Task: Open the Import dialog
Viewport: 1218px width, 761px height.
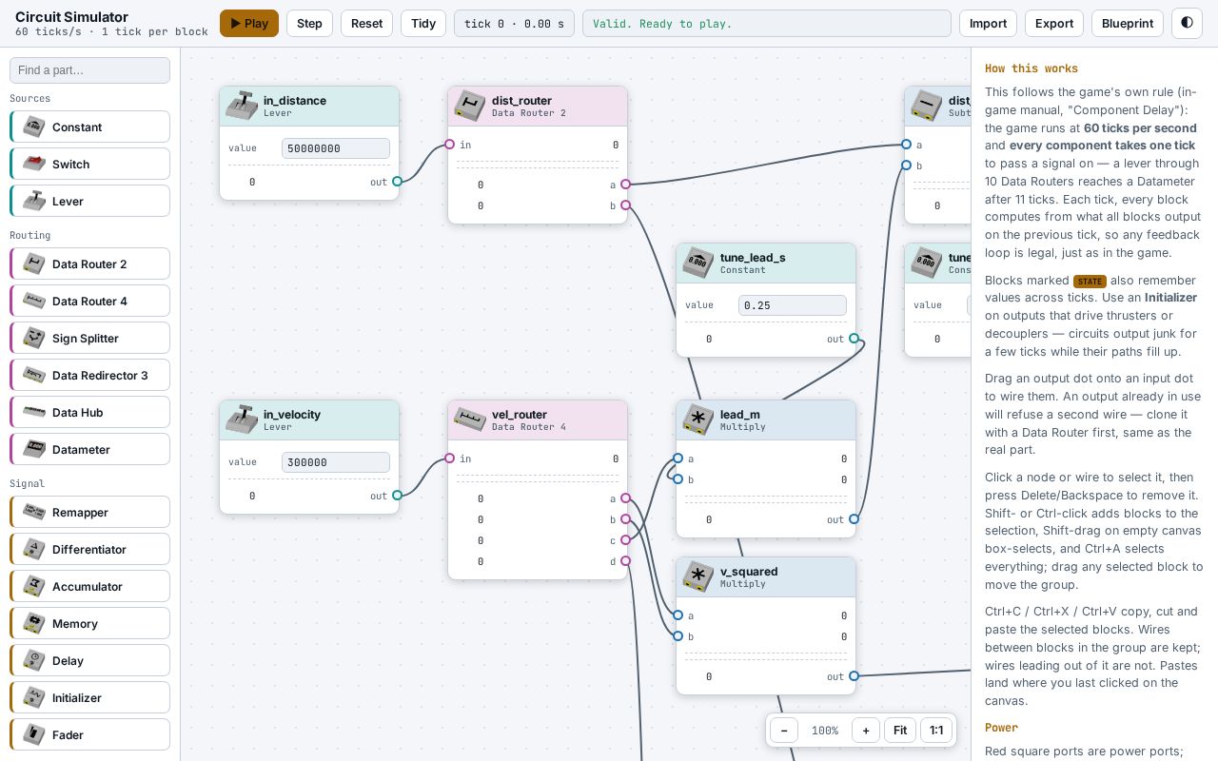Action: tap(988, 23)
